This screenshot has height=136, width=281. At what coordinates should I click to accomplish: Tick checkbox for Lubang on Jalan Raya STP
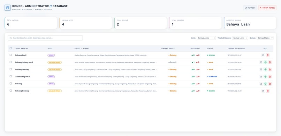(11, 84)
